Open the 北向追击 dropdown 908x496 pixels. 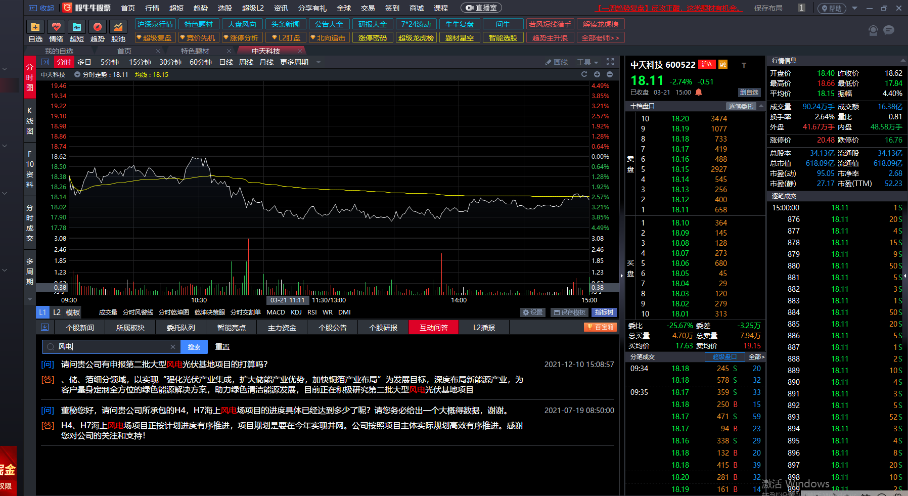pos(329,38)
